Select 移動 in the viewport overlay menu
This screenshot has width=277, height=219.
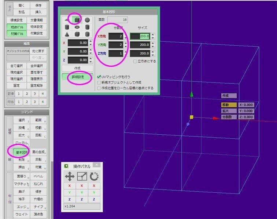click(x=229, y=105)
